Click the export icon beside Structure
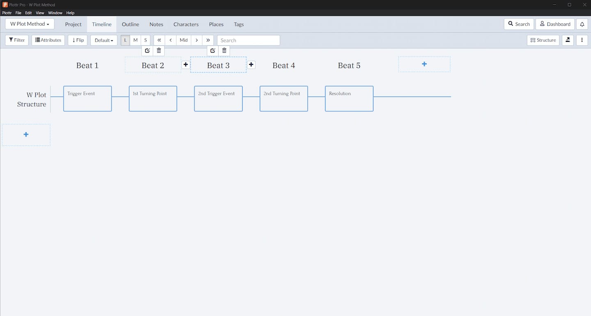This screenshot has height=316, width=591. [568, 40]
